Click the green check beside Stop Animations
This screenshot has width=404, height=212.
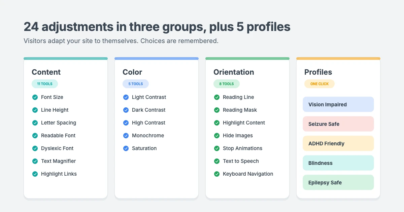coord(217,148)
